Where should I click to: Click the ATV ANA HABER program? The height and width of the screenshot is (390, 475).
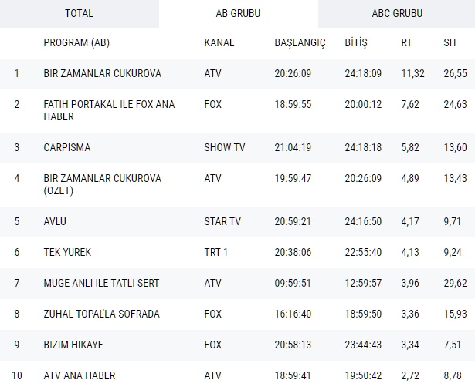(x=80, y=375)
